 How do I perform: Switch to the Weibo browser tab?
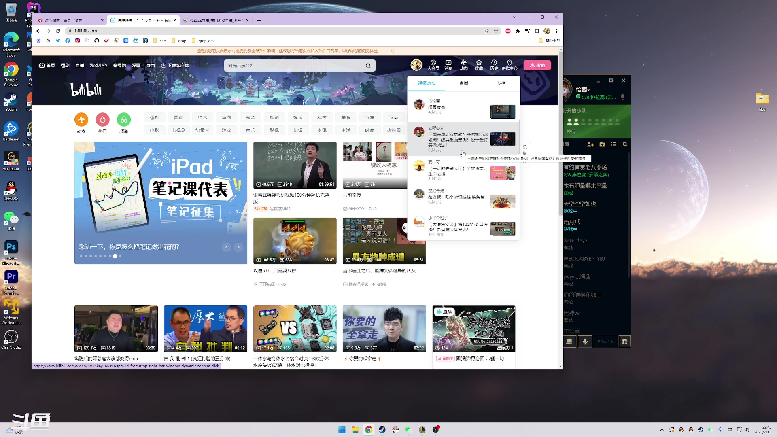tap(70, 20)
